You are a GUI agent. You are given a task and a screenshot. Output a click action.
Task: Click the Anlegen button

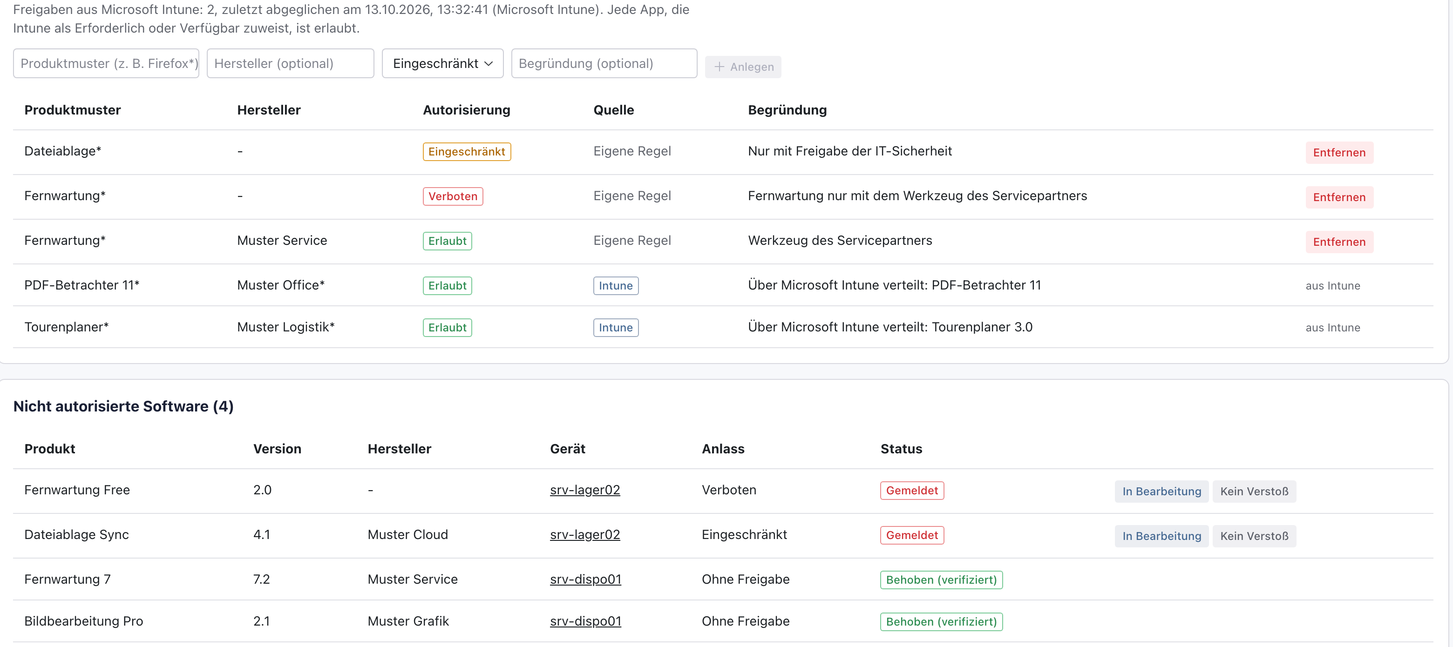coord(743,67)
